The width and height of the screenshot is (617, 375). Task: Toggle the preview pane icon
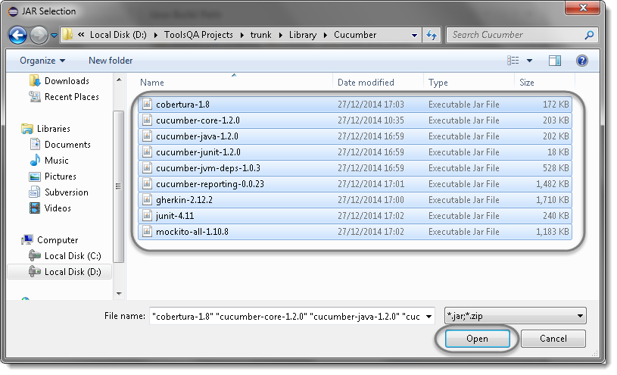point(555,61)
